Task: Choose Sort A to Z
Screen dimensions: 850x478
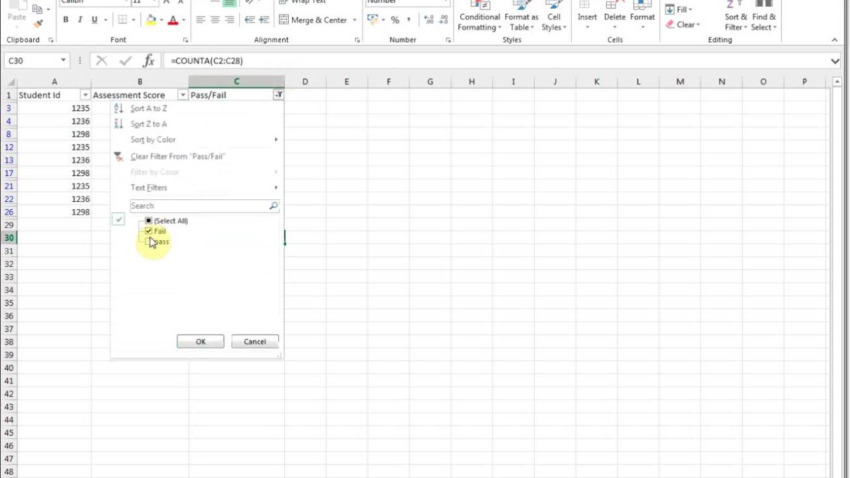Action: (197, 108)
